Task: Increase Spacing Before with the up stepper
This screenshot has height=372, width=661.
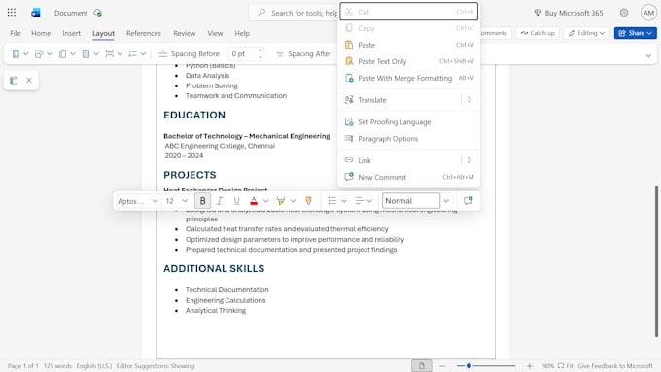Action: pos(261,51)
